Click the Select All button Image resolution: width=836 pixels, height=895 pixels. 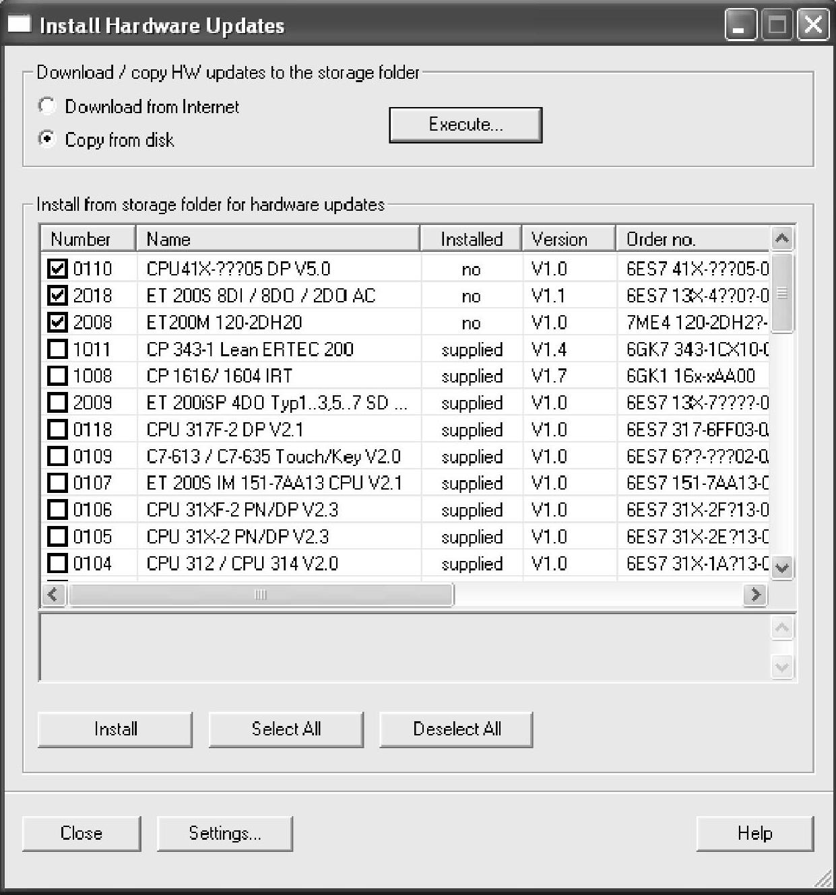click(x=286, y=729)
